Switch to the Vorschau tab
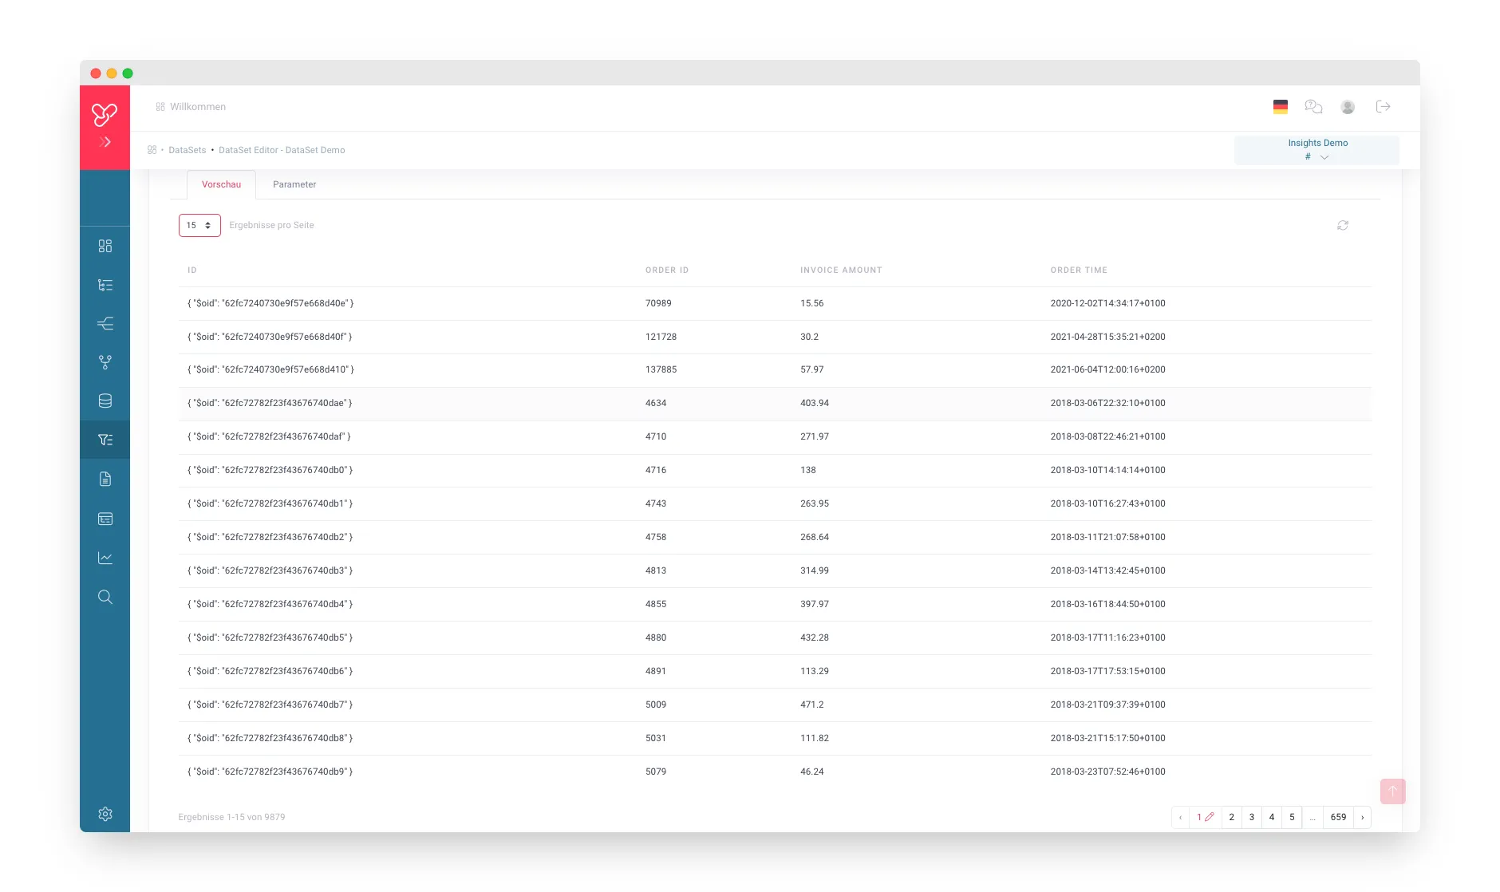The image size is (1500, 892). click(x=221, y=184)
